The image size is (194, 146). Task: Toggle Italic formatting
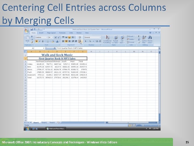coord(40,41)
